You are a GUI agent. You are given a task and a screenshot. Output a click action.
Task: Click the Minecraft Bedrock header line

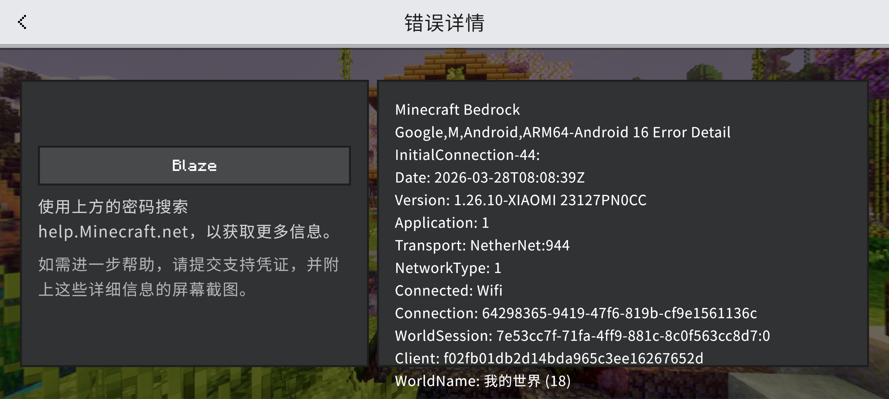point(457,110)
